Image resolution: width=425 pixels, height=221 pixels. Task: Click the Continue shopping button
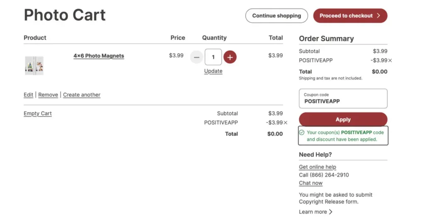click(x=276, y=16)
